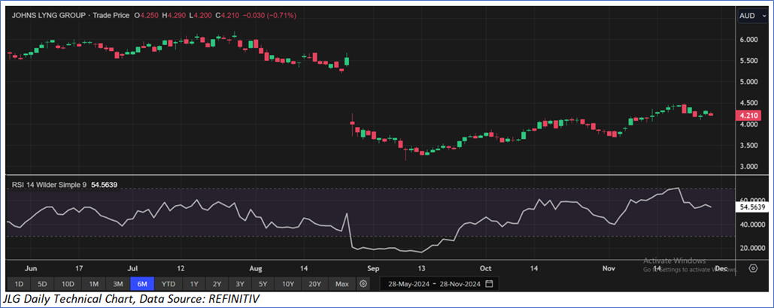Open the date range calendar picker

[489, 284]
